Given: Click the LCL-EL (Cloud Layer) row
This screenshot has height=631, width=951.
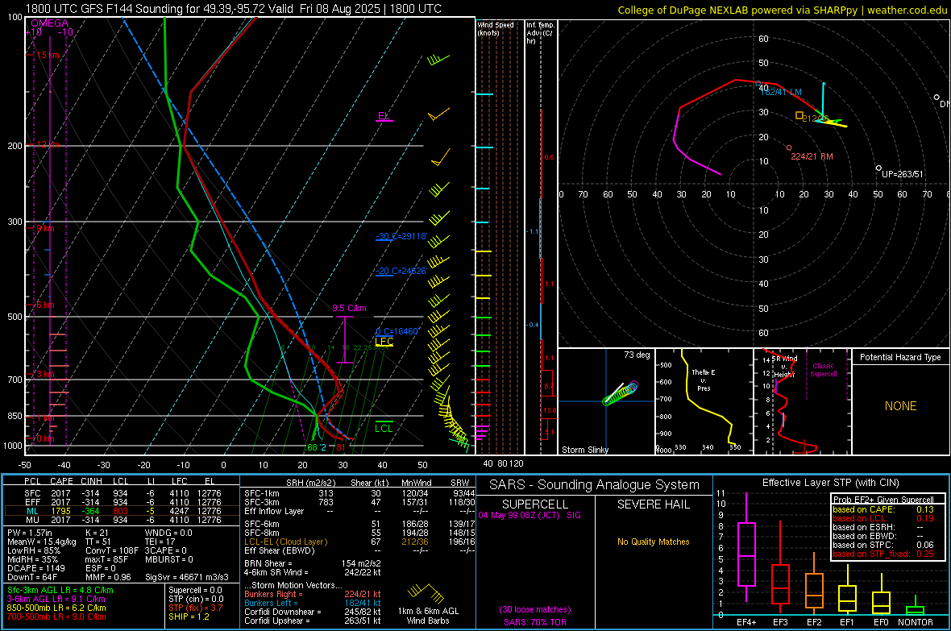Looking at the screenshot, I should click(359, 542).
